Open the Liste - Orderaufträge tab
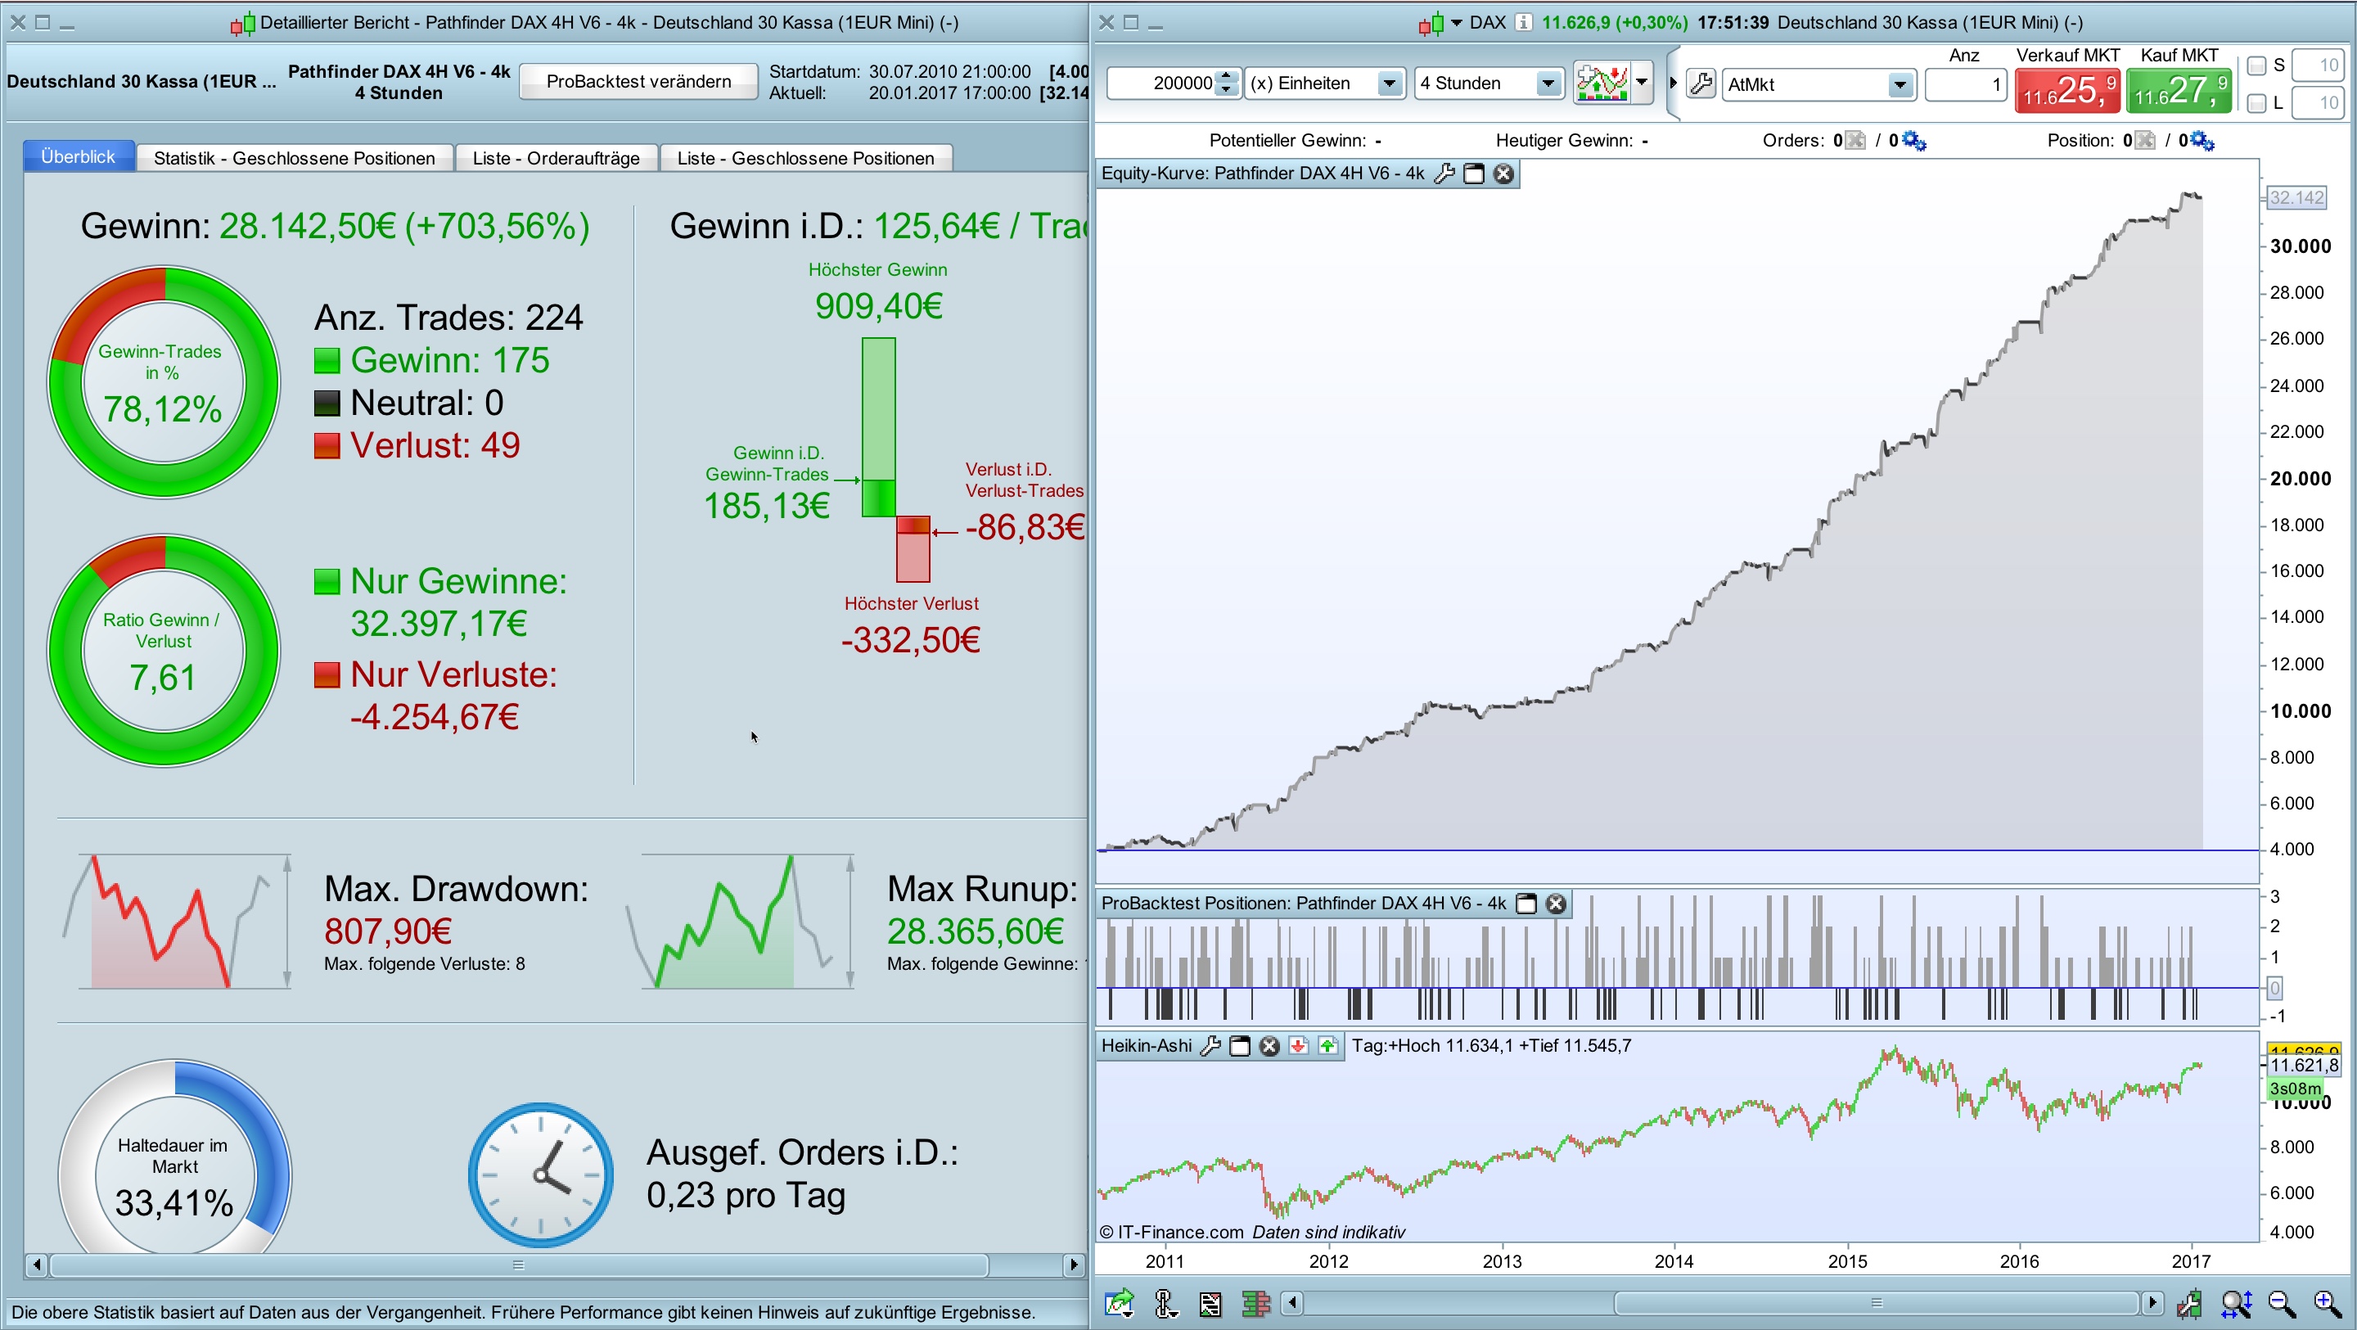 tap(556, 158)
